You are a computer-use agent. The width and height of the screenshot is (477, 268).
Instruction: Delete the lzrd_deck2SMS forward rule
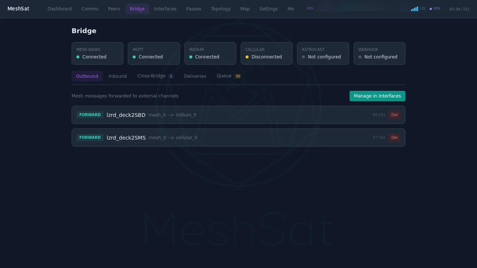[x=394, y=137]
